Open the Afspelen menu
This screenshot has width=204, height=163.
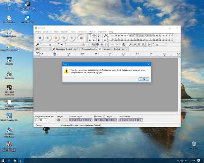pos(64,32)
